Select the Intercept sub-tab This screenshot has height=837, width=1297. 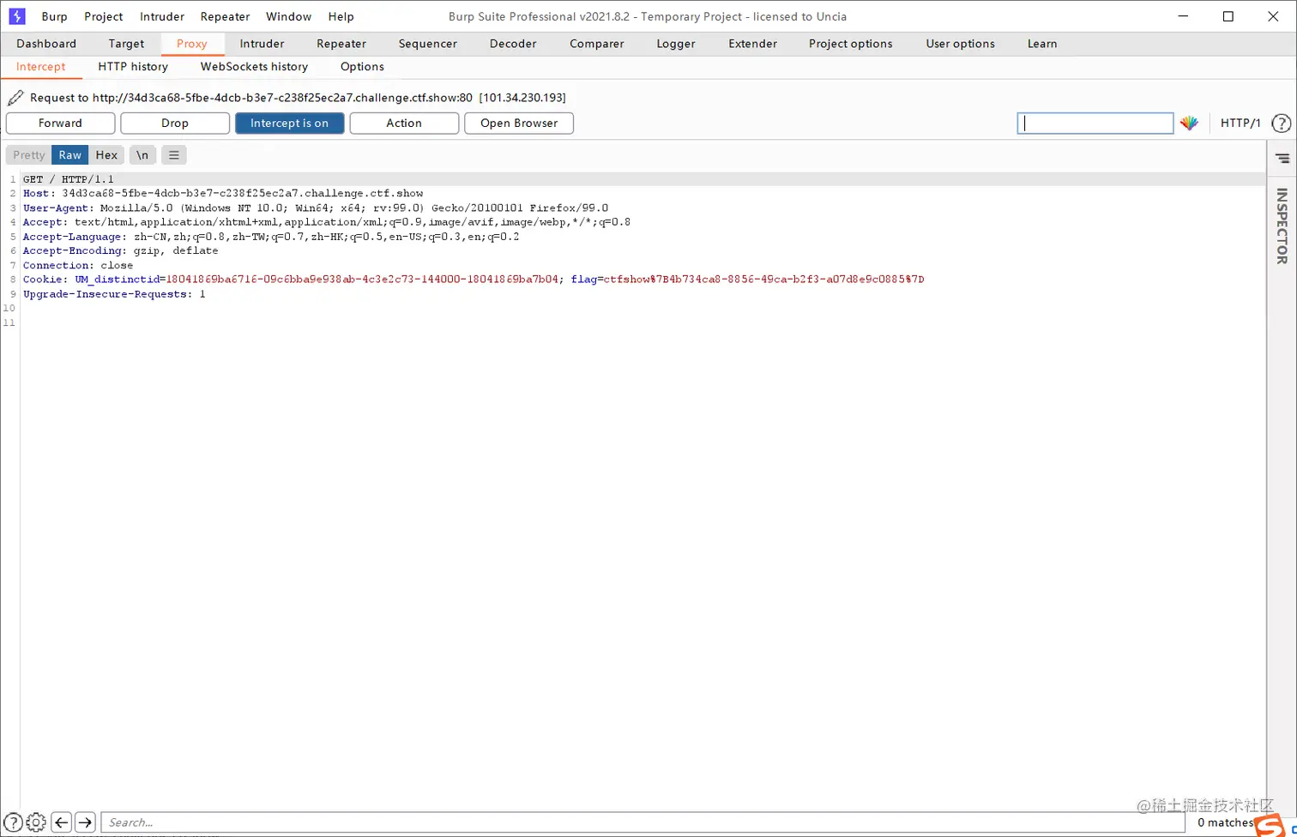point(40,67)
